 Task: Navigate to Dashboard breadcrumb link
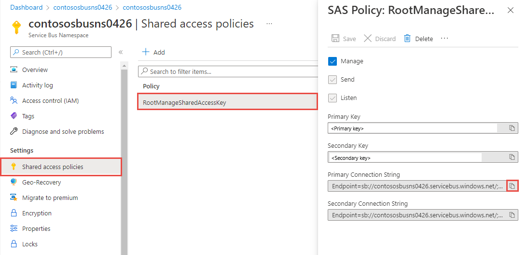click(x=27, y=8)
